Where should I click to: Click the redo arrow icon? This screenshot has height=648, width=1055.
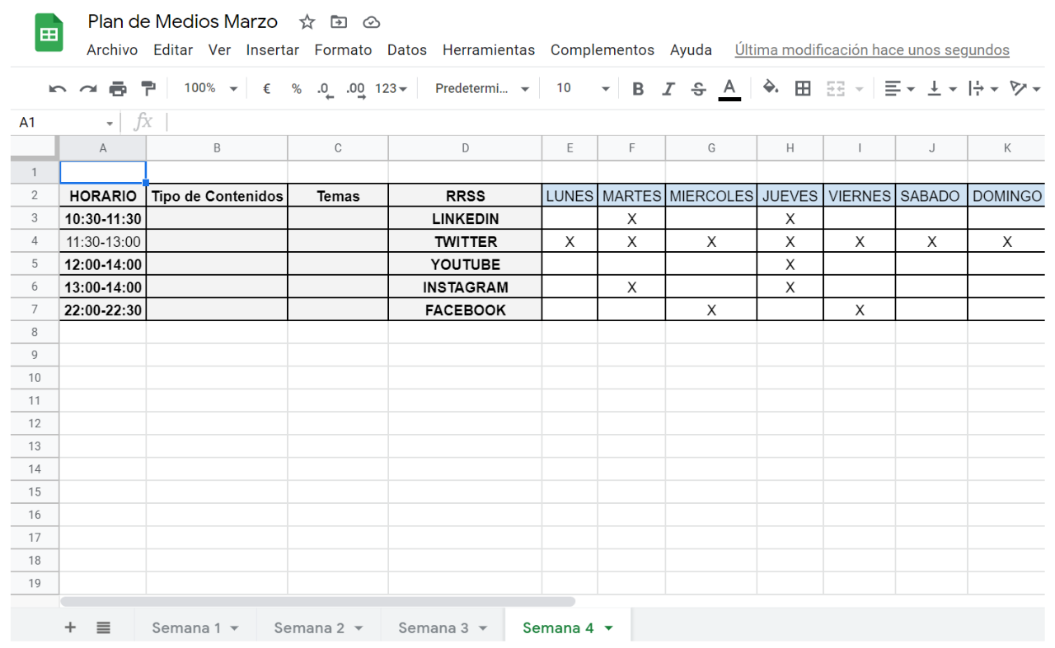87,89
